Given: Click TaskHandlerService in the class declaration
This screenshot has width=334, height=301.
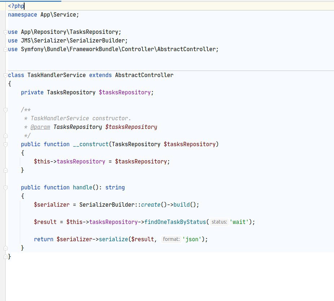Looking at the screenshot, I should [56, 75].
